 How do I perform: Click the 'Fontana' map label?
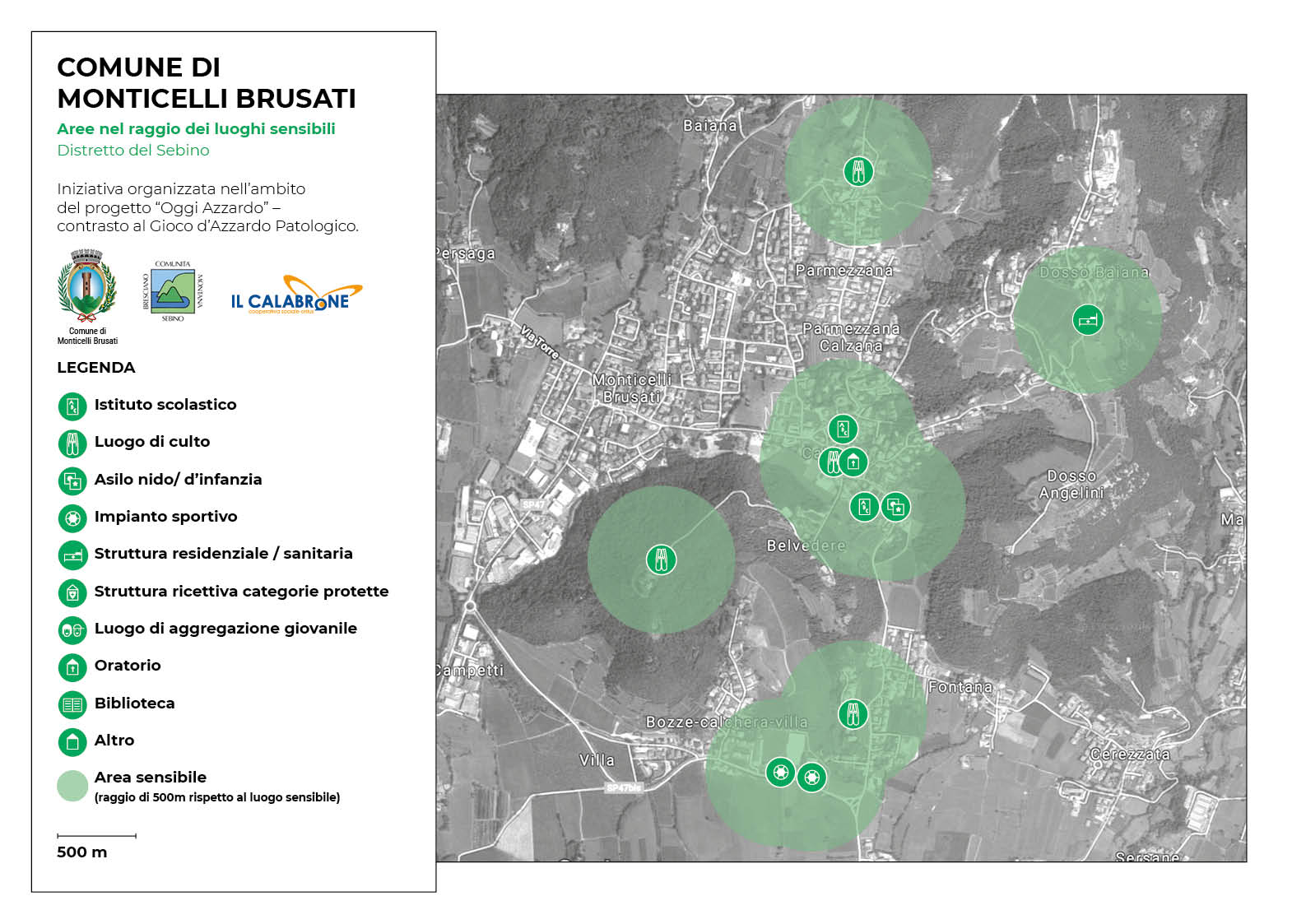coord(960,687)
